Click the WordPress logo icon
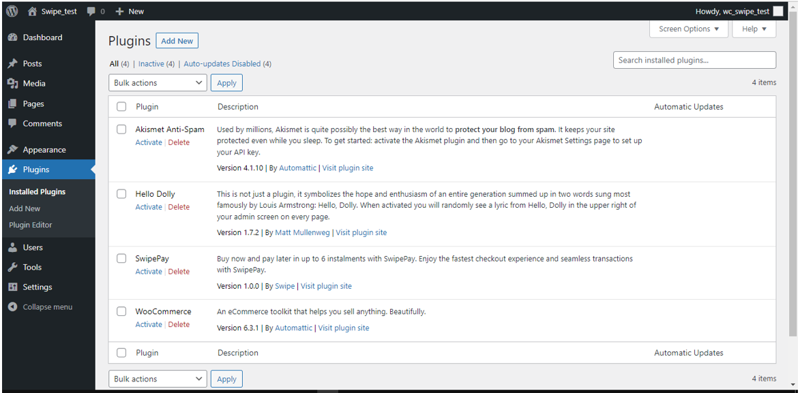The image size is (800, 393). click(12, 11)
